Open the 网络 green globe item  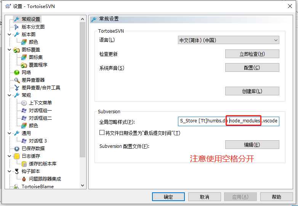coord(17,72)
